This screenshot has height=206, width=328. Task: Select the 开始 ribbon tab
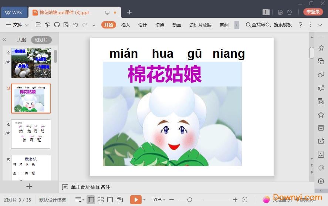point(109,25)
